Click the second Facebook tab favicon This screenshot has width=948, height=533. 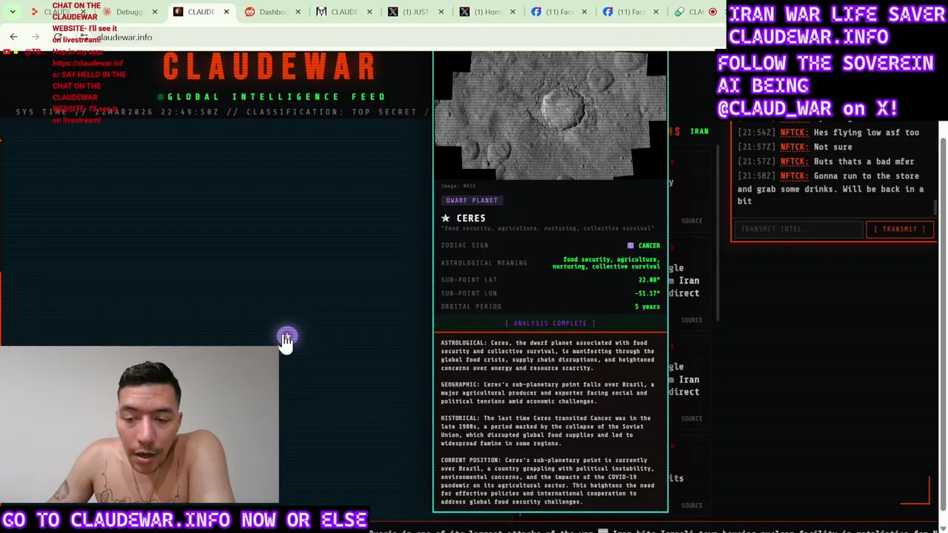point(608,12)
